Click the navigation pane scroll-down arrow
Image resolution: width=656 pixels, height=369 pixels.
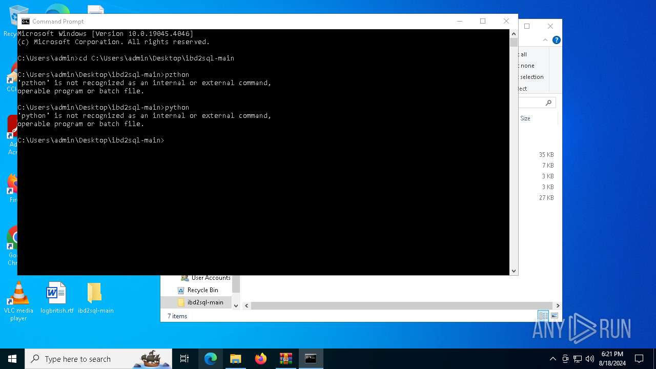click(x=236, y=306)
